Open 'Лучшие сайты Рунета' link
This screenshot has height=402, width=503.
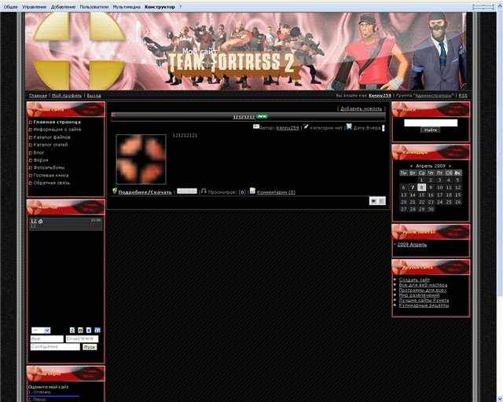pyautogui.click(x=424, y=301)
